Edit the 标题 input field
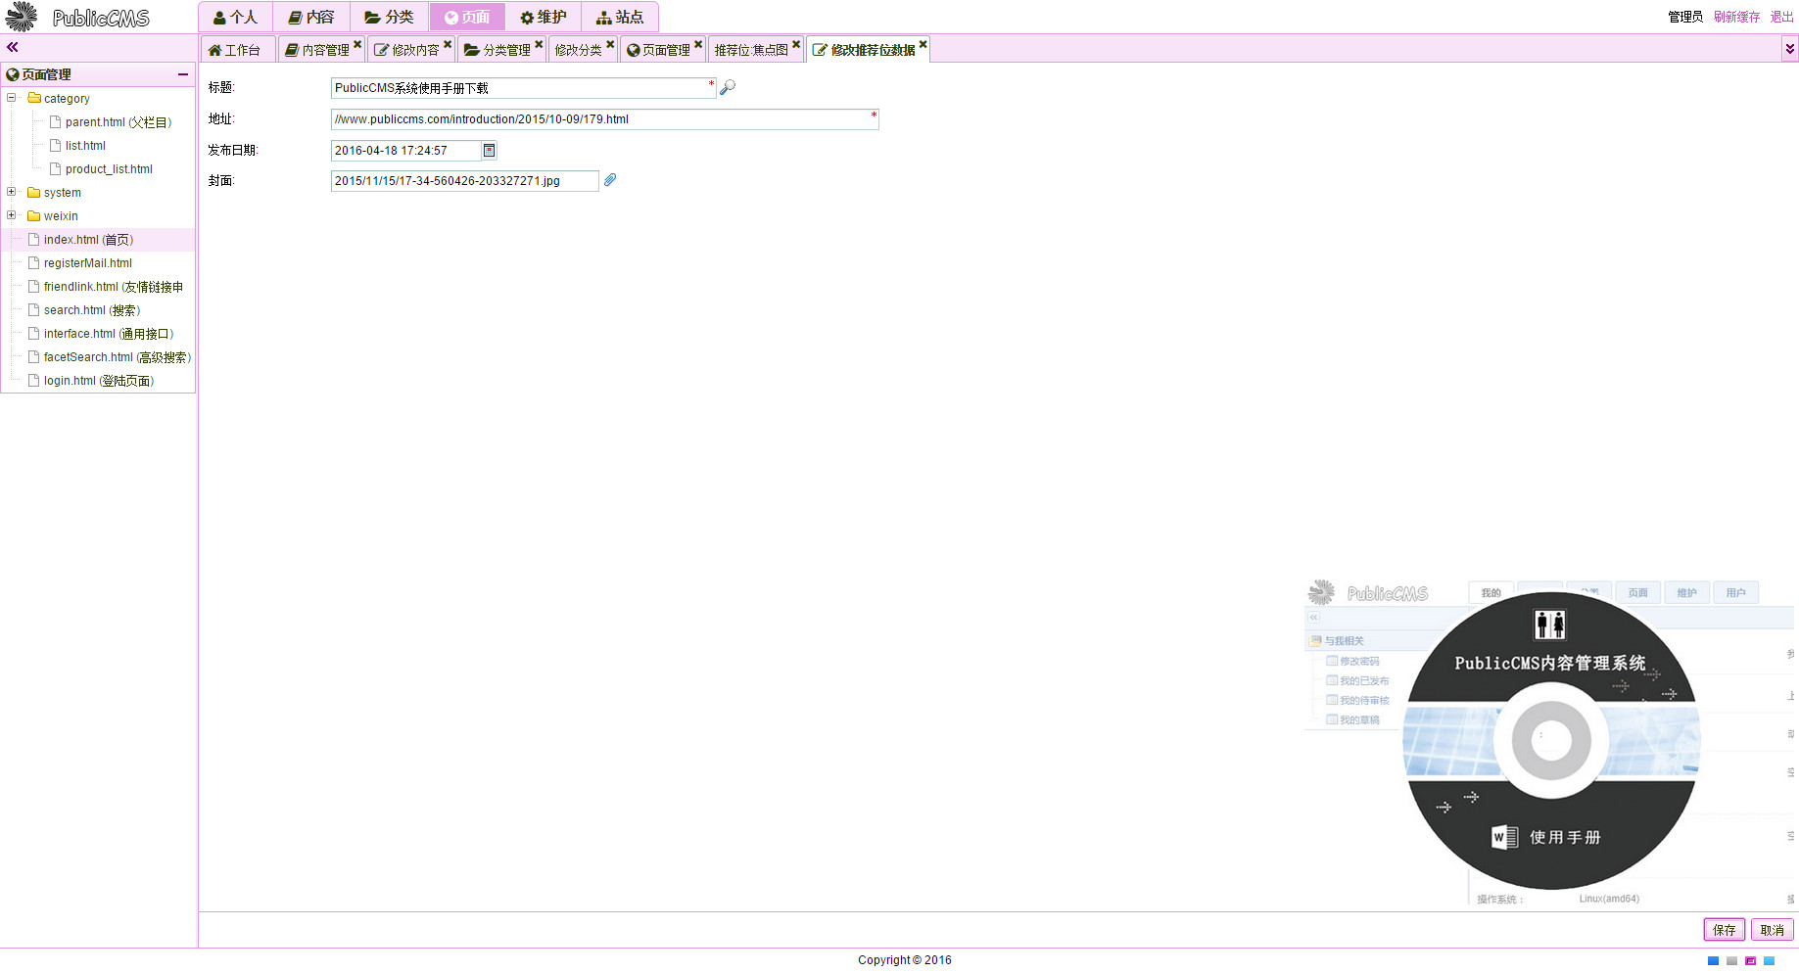 tap(524, 88)
